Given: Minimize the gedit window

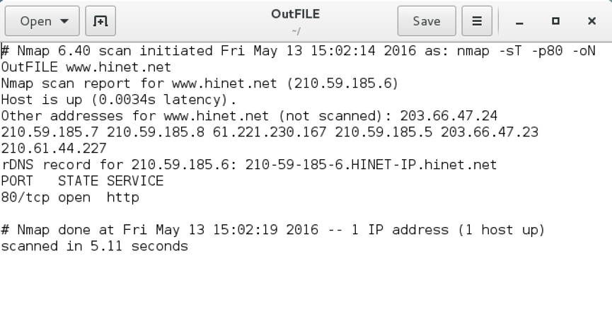Looking at the screenshot, I should pos(520,21).
